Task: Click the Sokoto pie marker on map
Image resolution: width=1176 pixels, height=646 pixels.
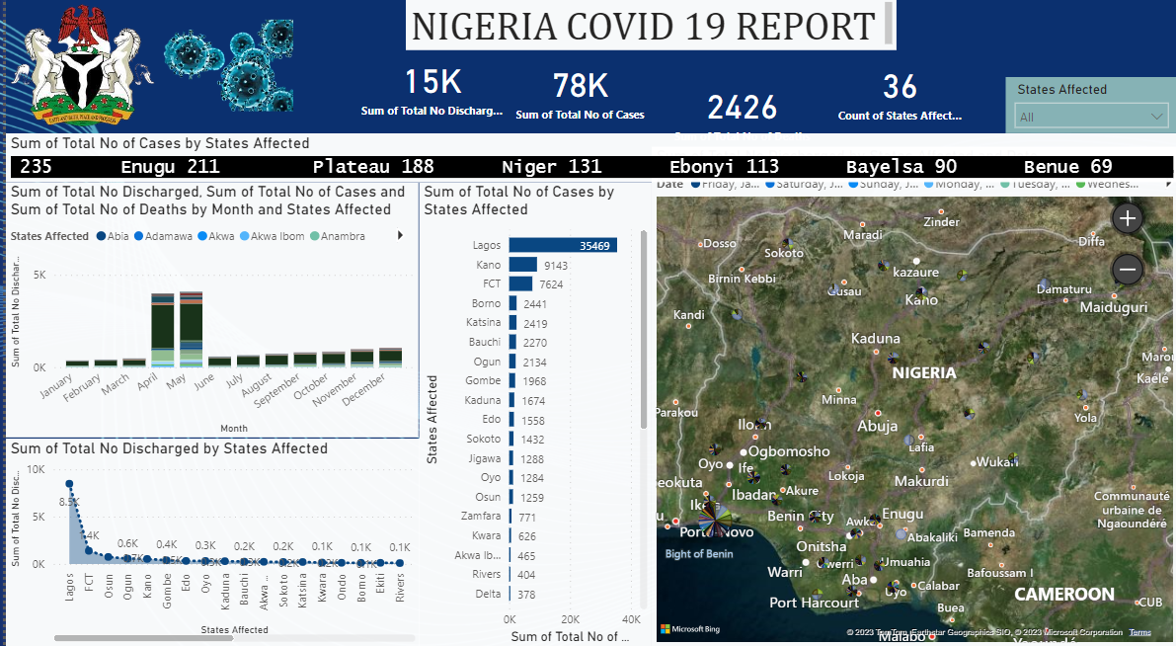Action: tap(788, 242)
